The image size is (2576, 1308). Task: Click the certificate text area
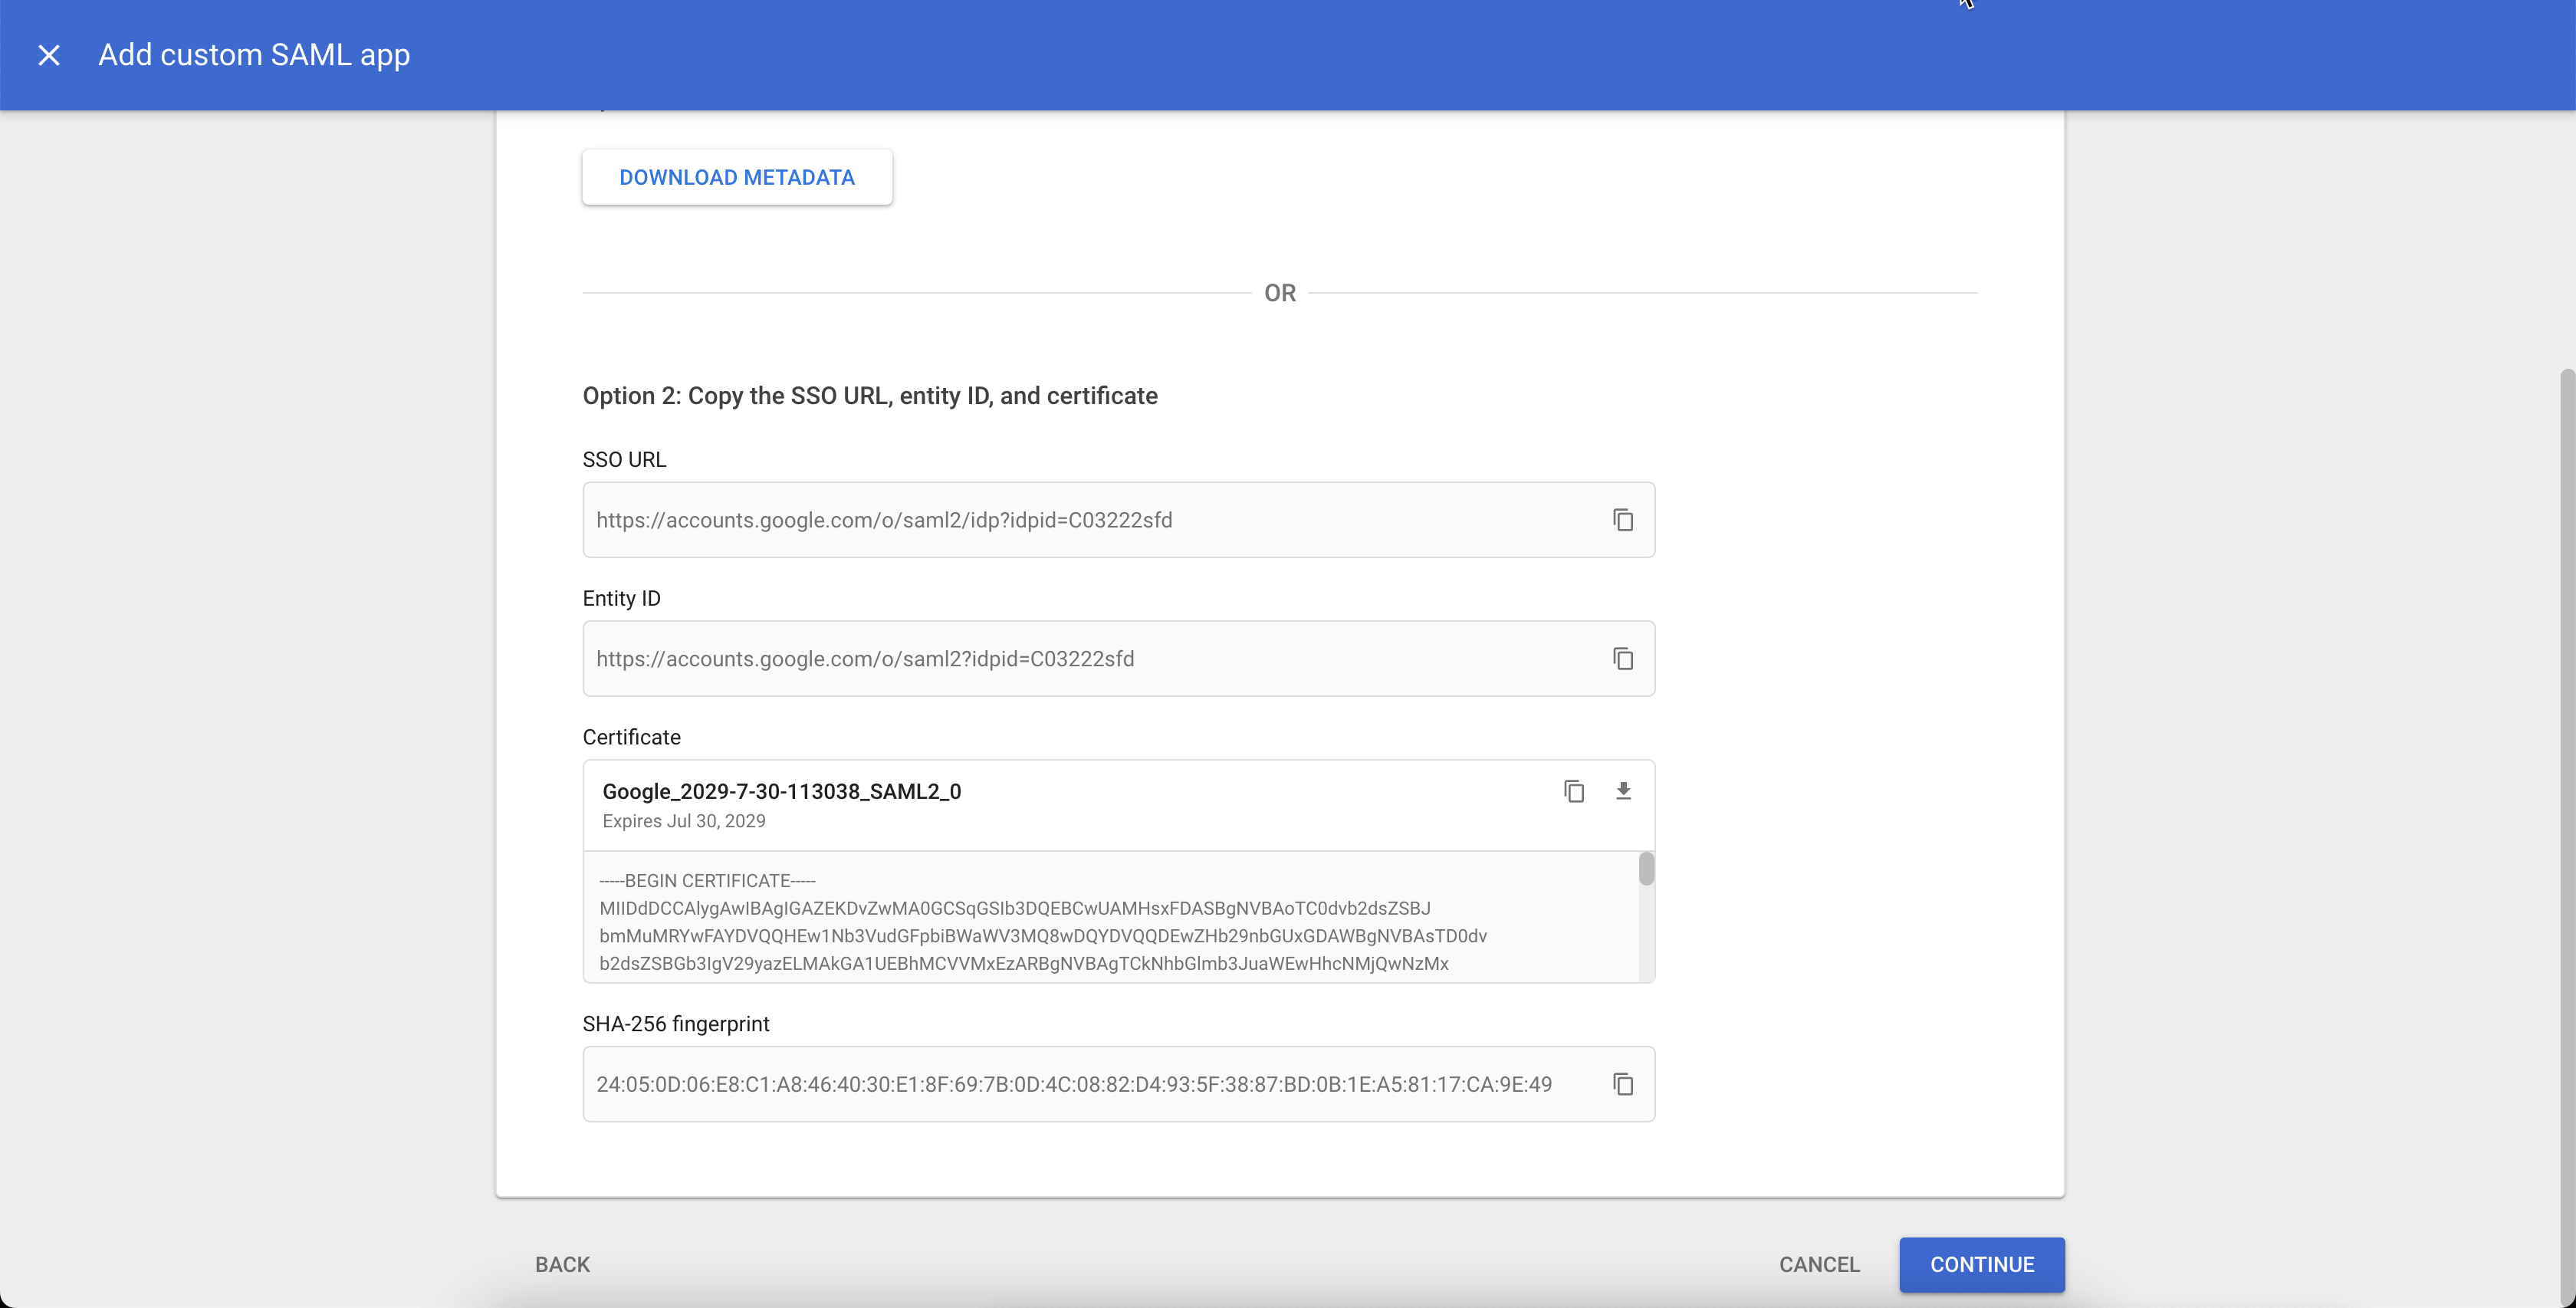[1050, 920]
